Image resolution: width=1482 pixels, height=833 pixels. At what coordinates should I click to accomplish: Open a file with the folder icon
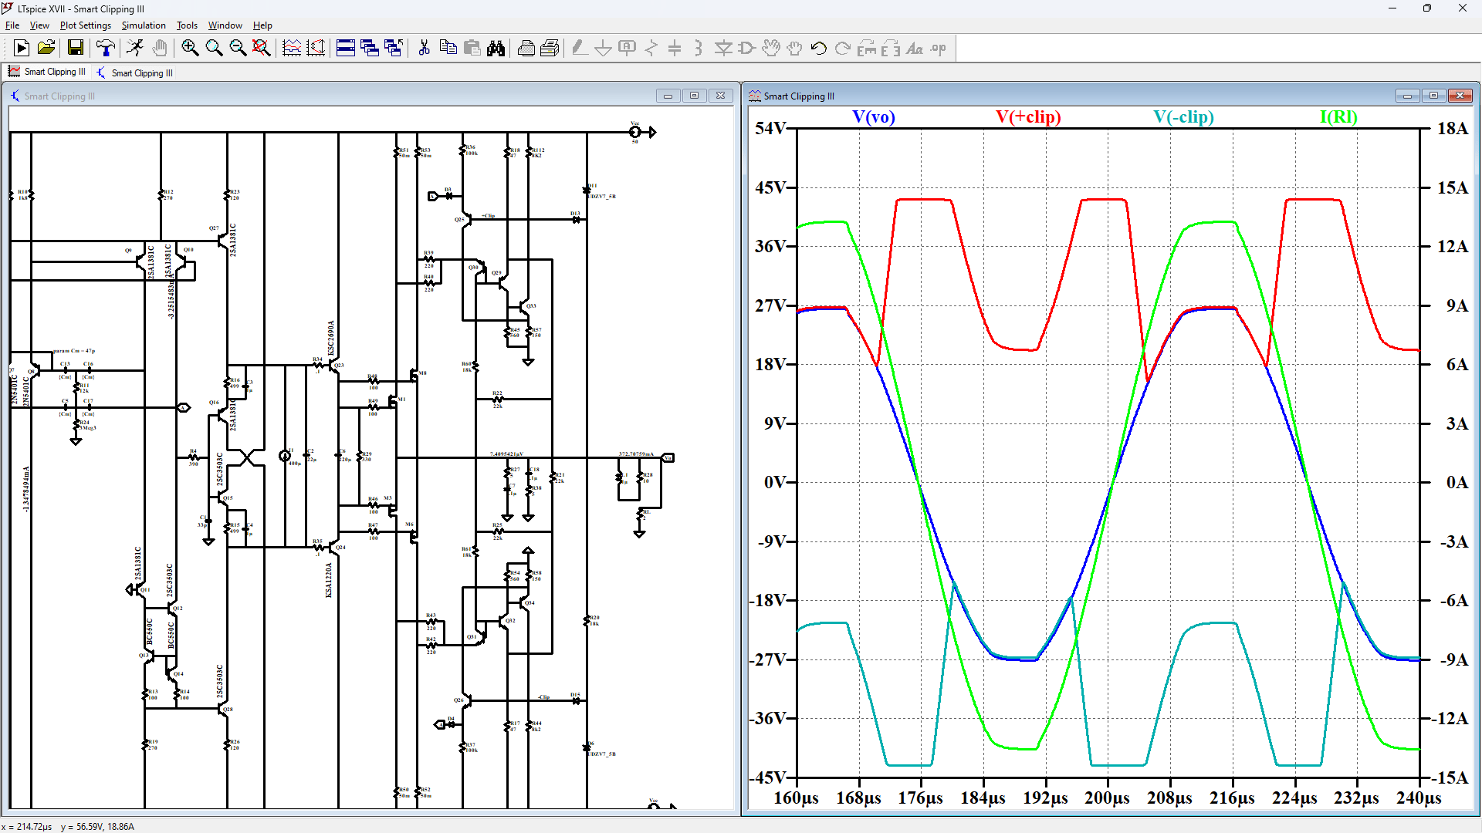coord(46,48)
